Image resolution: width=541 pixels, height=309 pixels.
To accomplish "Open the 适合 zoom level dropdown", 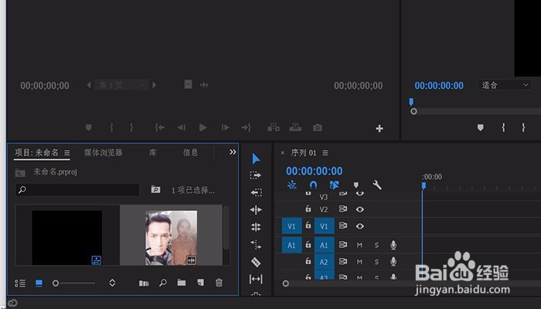I will click(505, 85).
